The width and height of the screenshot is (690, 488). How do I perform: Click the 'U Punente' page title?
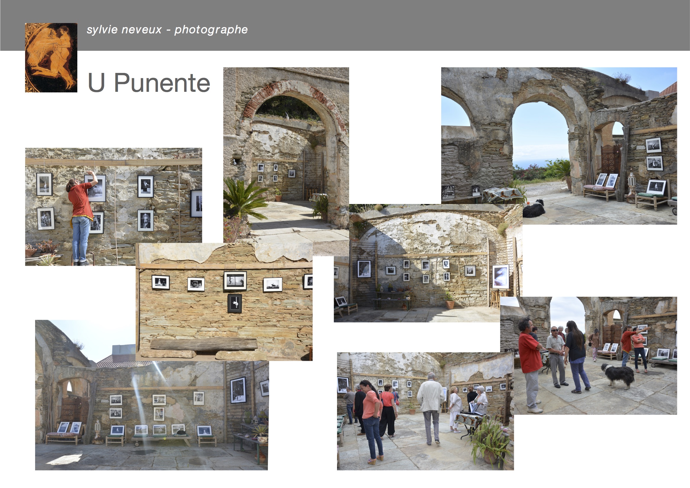click(149, 83)
